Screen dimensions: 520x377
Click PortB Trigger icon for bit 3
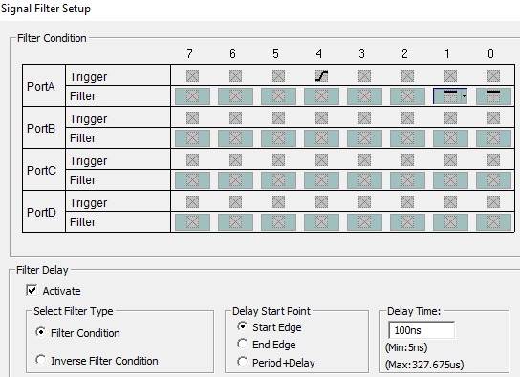pyautogui.click(x=364, y=117)
